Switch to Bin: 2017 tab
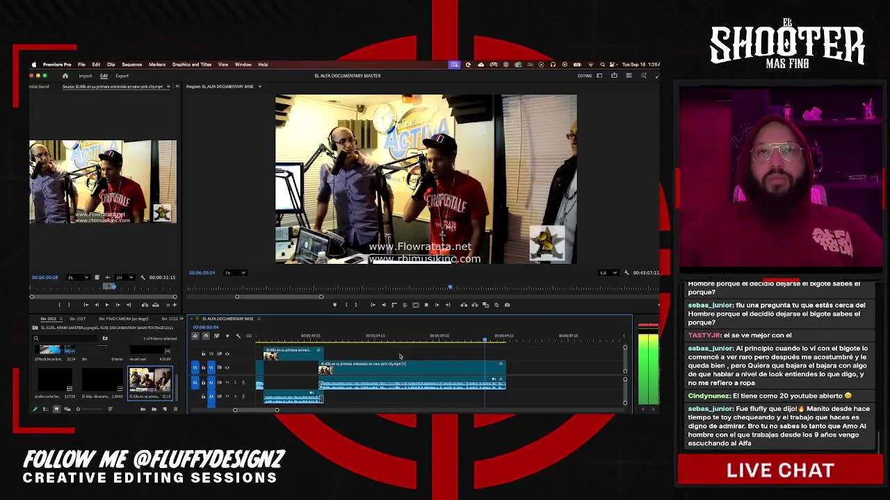This screenshot has height=500, width=890. pyautogui.click(x=77, y=319)
